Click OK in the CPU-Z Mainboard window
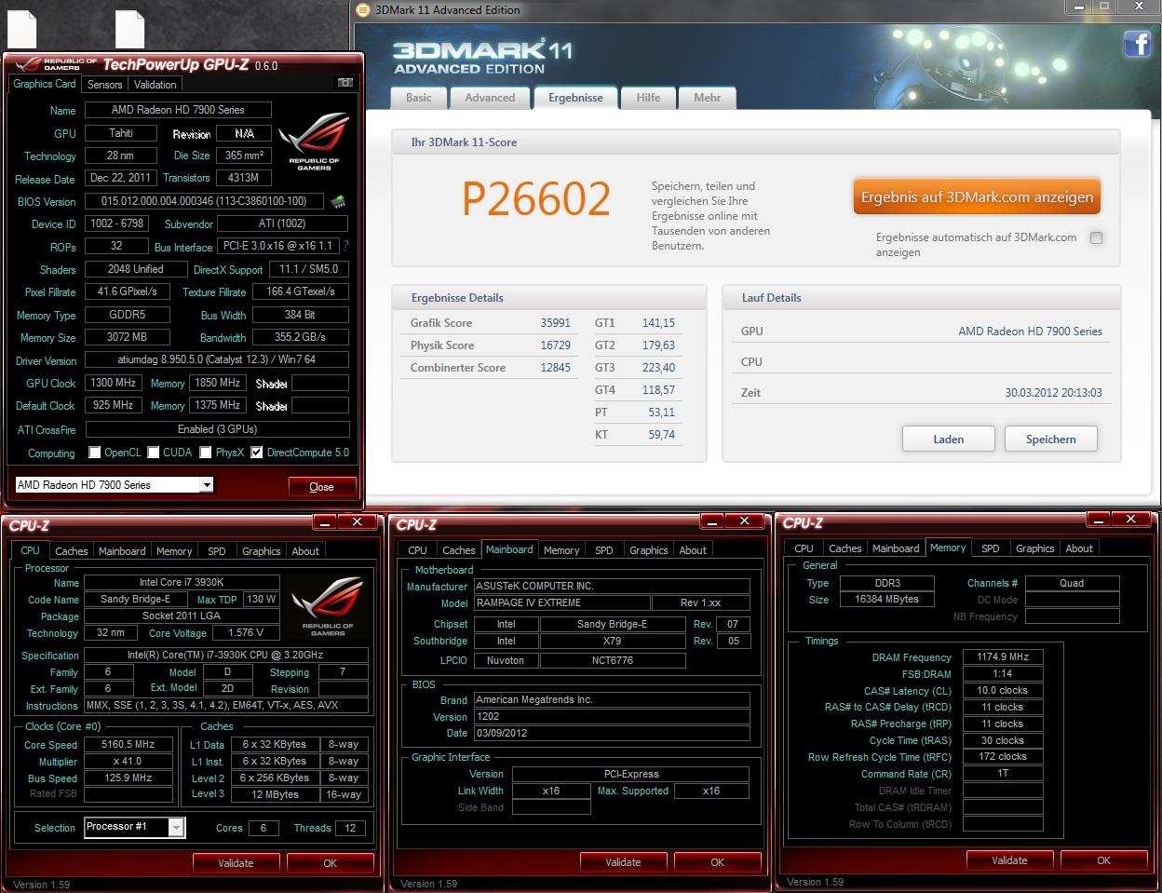The image size is (1162, 893). (717, 862)
